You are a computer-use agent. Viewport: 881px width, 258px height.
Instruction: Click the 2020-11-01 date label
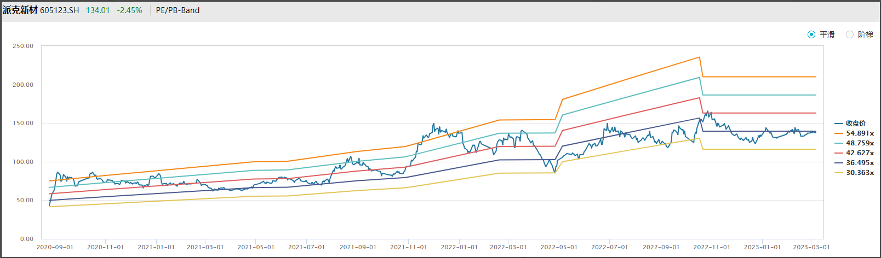tap(106, 247)
